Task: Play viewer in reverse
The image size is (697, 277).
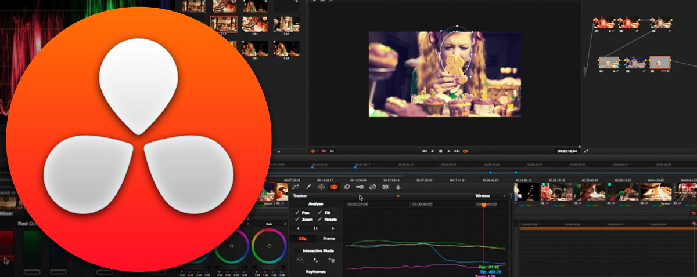Action: (432, 151)
